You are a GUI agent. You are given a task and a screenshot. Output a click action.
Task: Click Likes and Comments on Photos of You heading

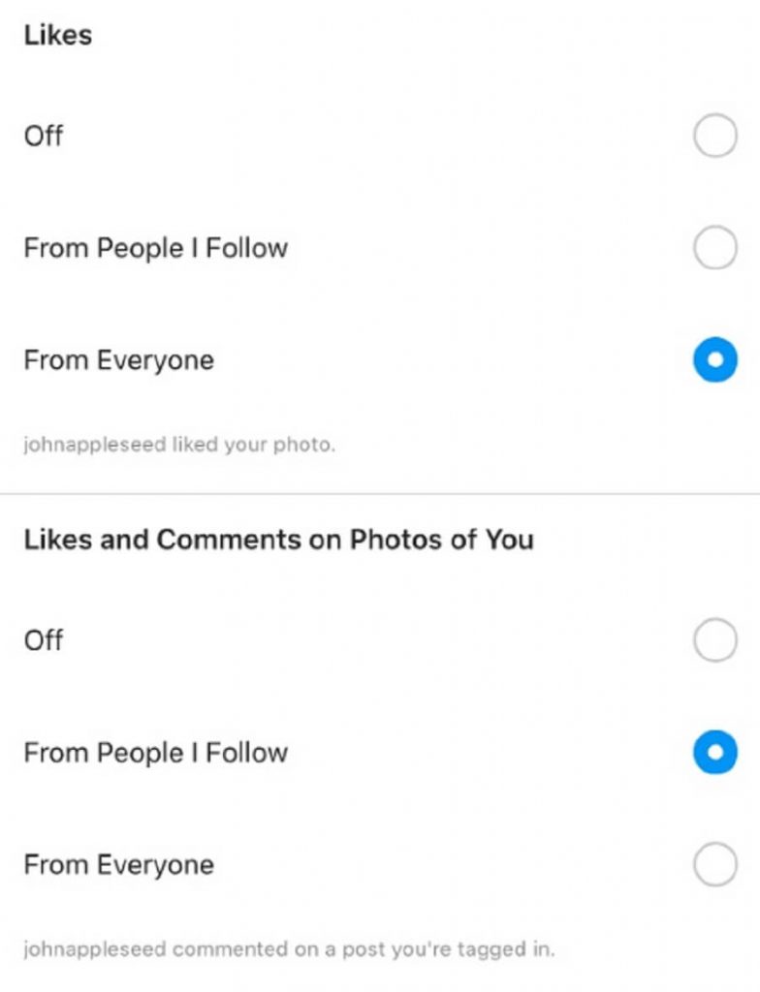click(278, 540)
